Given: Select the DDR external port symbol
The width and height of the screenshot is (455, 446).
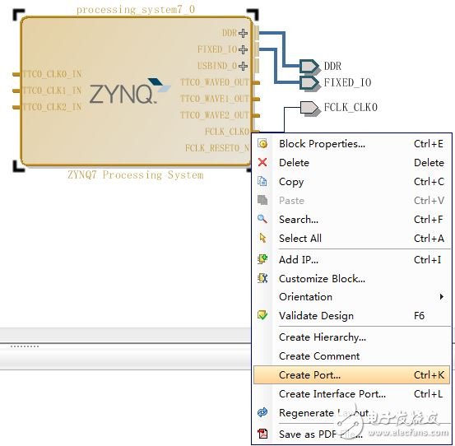Looking at the screenshot, I should click(309, 67).
